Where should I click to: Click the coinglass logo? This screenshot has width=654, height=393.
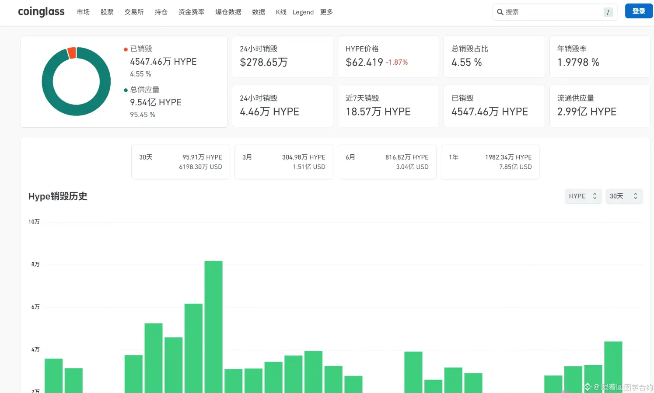(x=41, y=12)
